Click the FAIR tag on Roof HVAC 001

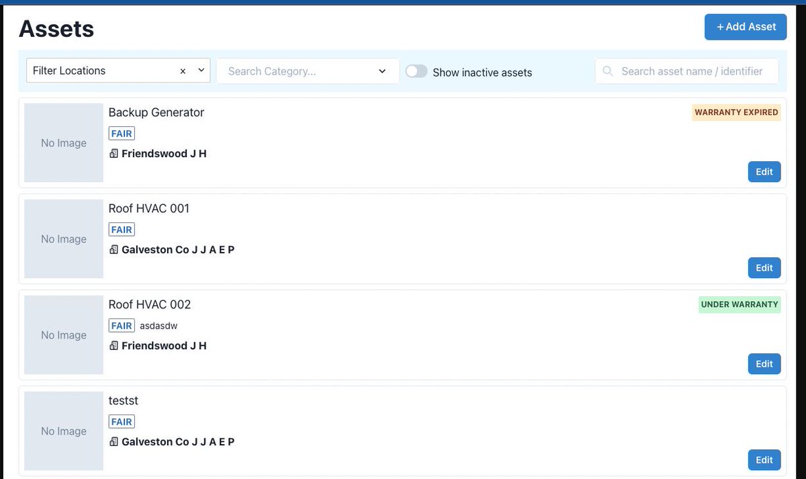point(122,230)
